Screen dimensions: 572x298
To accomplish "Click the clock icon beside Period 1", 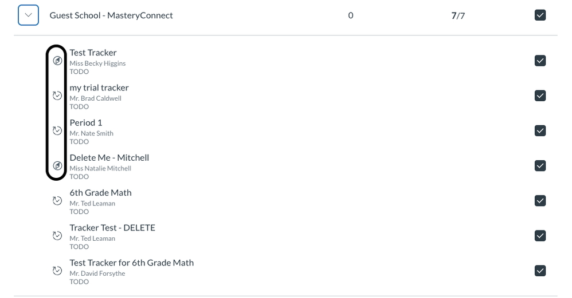I will 57,130.
